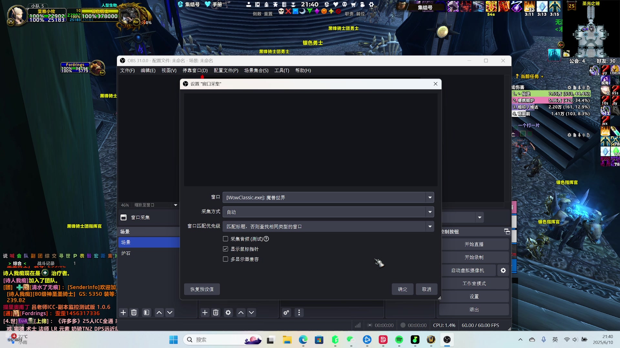620x348 pixels.
Task: Open the 场景集合(S) menu
Action: pos(256,70)
